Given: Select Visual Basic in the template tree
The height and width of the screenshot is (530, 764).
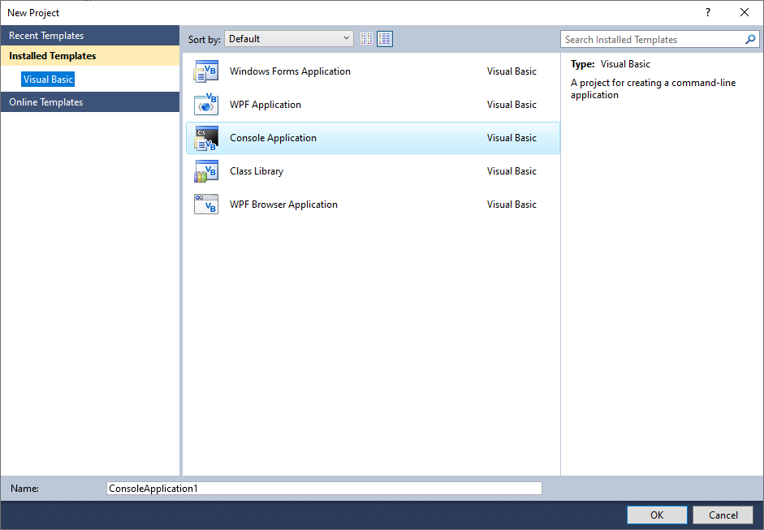Looking at the screenshot, I should tap(49, 80).
